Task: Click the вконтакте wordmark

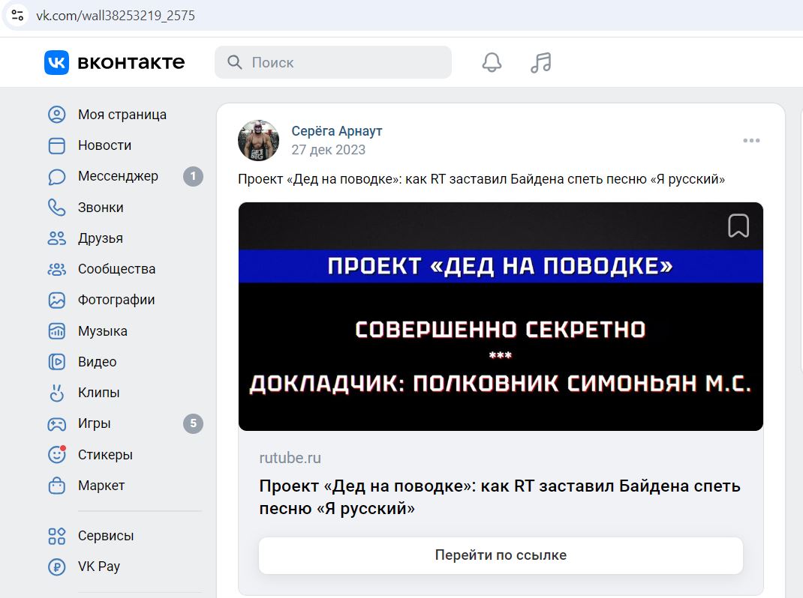Action: click(x=131, y=62)
